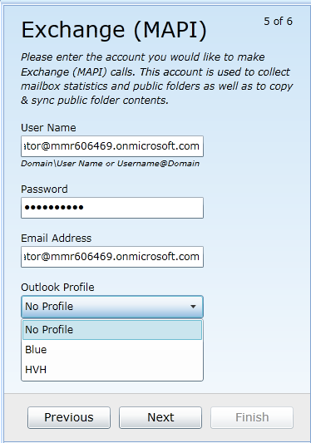Viewport: 311px width, 443px height.
Task: Click the 'Outlook Profile' label
Action: point(57,288)
